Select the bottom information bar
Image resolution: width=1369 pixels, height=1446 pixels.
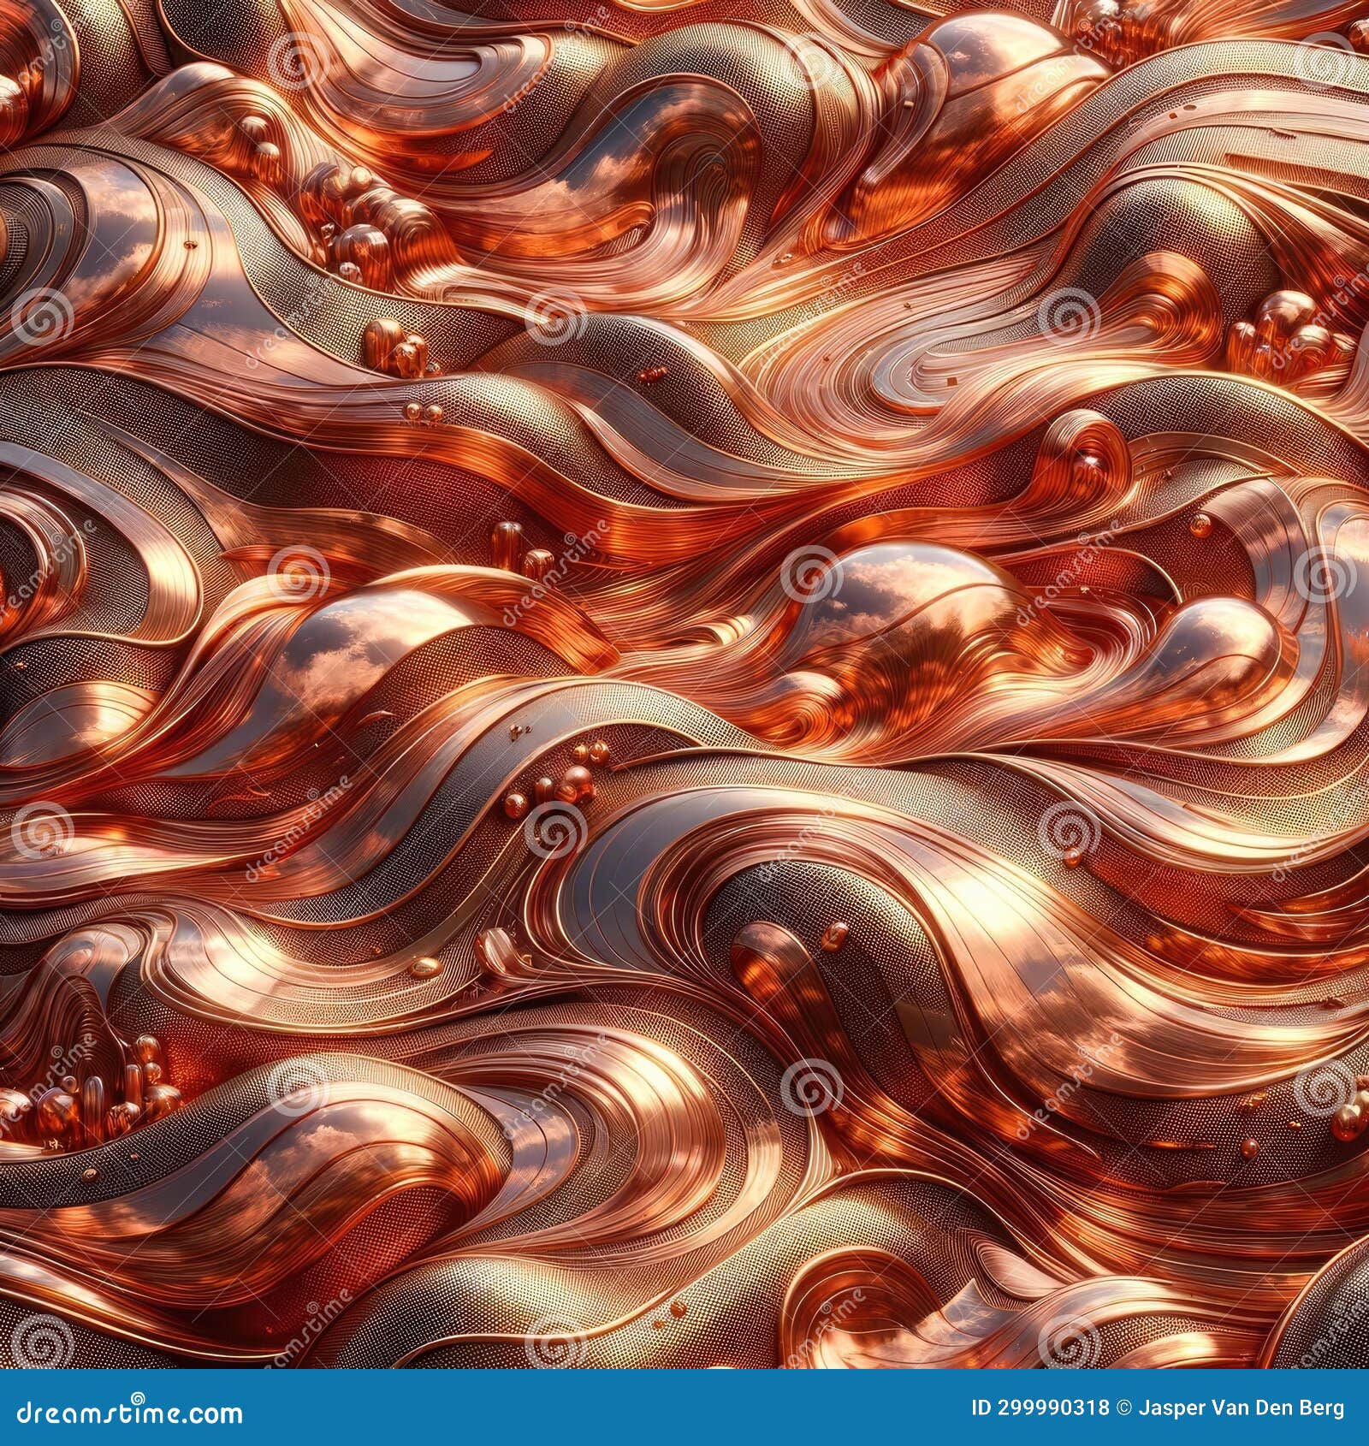[x=684, y=1407]
